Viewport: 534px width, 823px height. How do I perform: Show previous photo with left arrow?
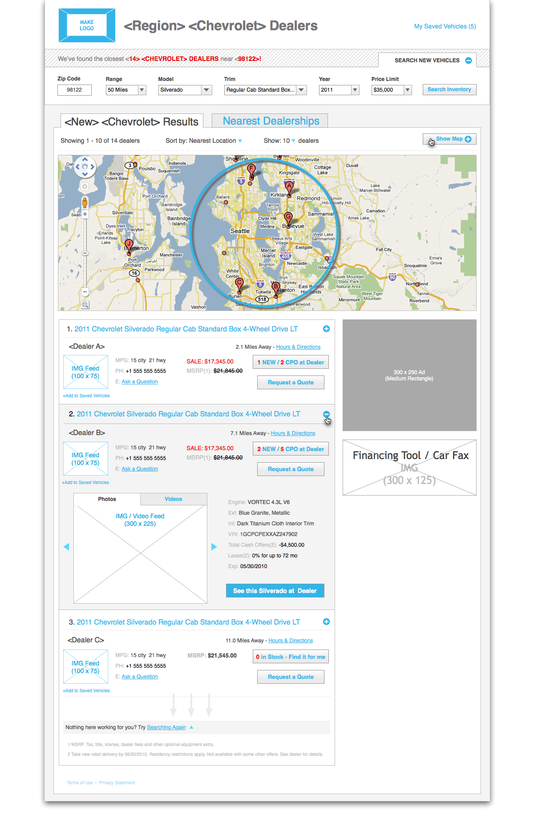click(x=66, y=547)
